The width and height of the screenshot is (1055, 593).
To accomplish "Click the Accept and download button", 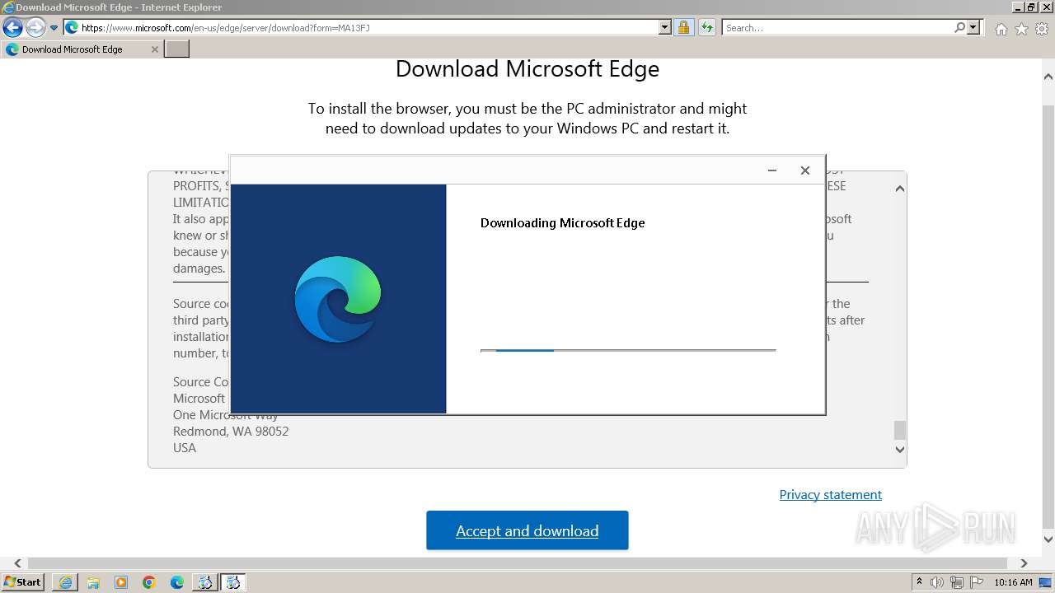I will click(527, 530).
